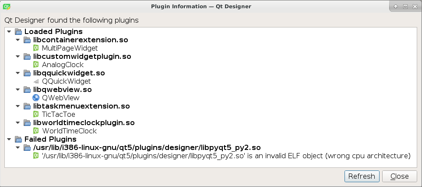Click the Refresh button
Image resolution: width=422 pixels, height=187 pixels.
tap(362, 176)
